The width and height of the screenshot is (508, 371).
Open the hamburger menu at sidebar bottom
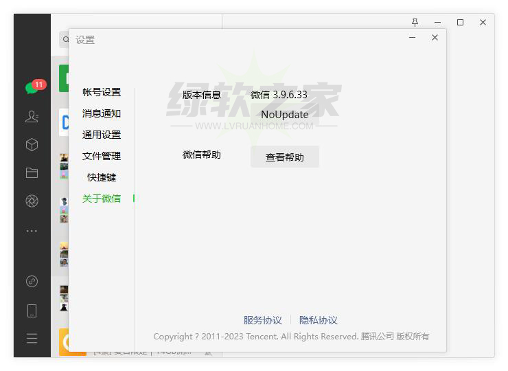pyautogui.click(x=32, y=339)
